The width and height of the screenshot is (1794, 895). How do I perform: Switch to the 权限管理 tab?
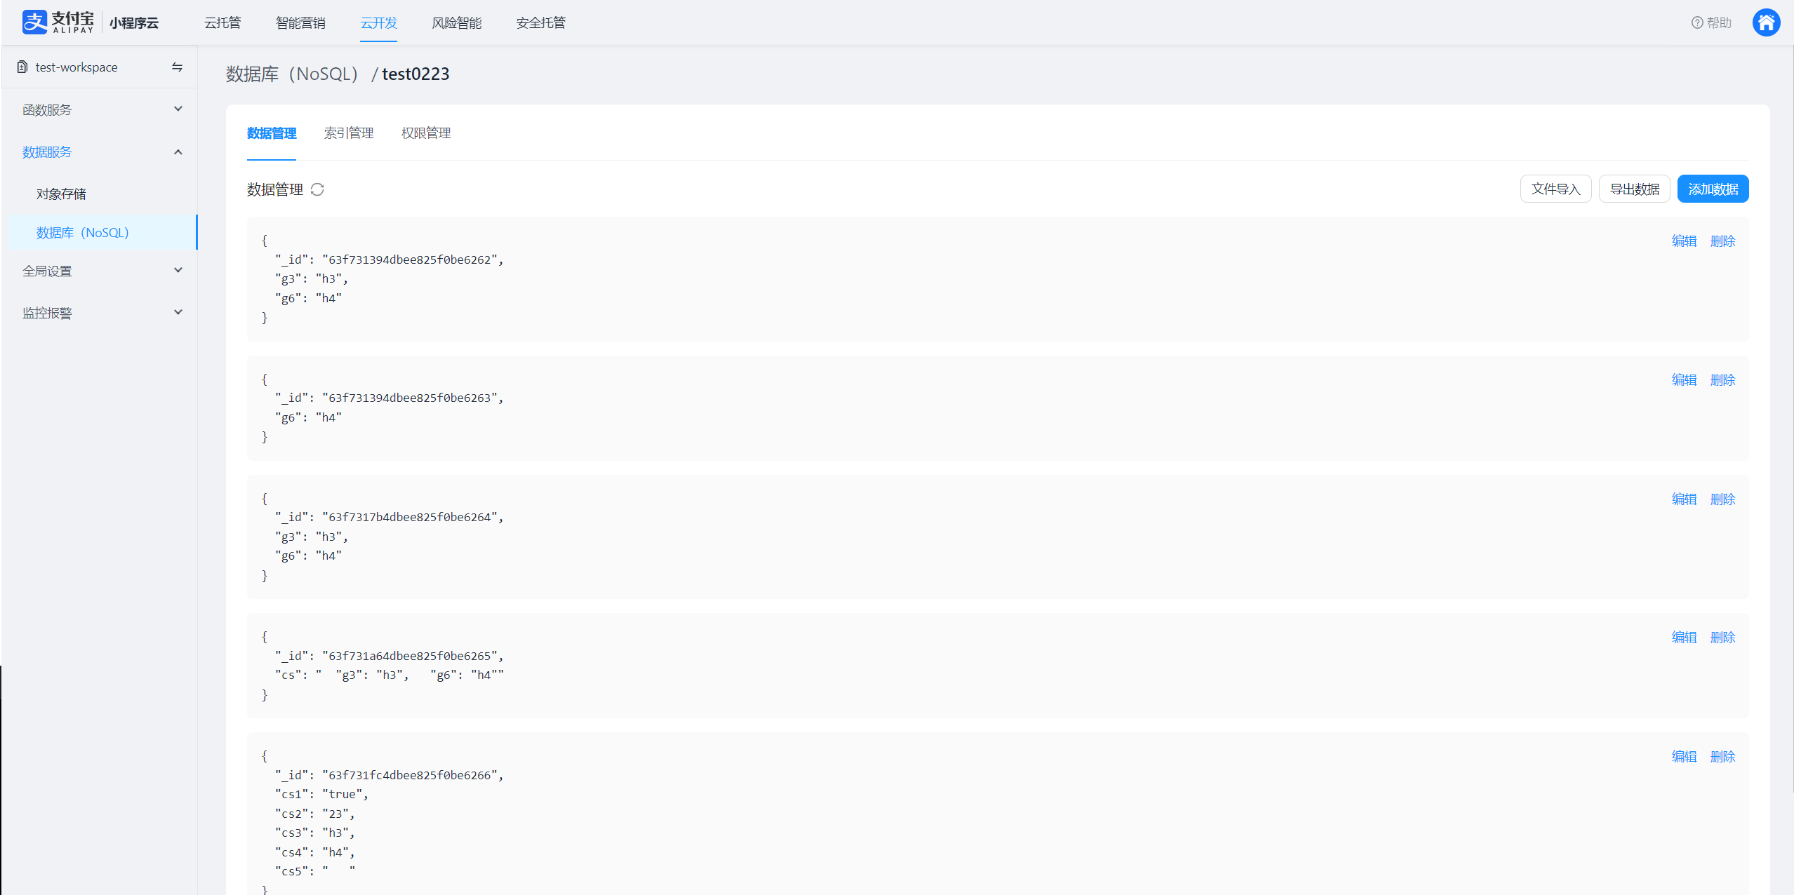(425, 133)
